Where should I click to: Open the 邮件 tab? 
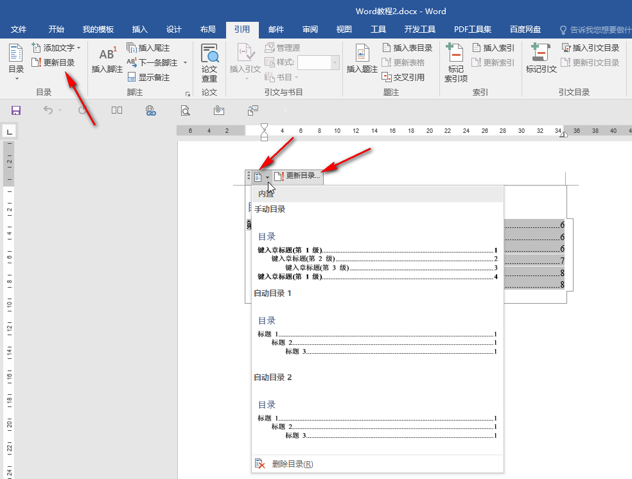(x=276, y=30)
